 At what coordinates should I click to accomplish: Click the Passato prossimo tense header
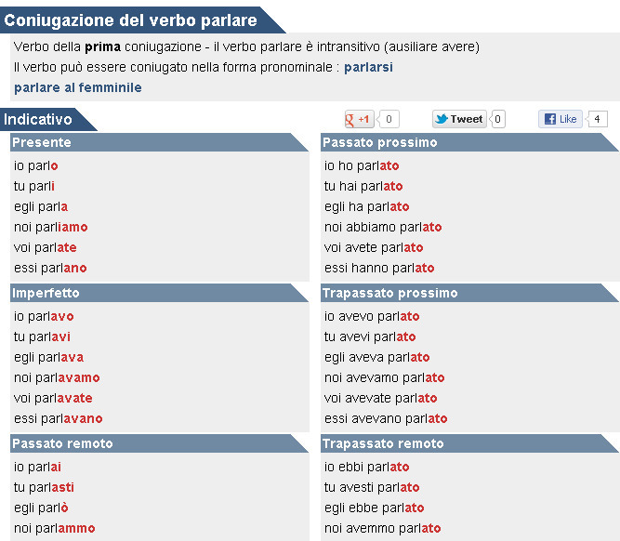click(379, 142)
